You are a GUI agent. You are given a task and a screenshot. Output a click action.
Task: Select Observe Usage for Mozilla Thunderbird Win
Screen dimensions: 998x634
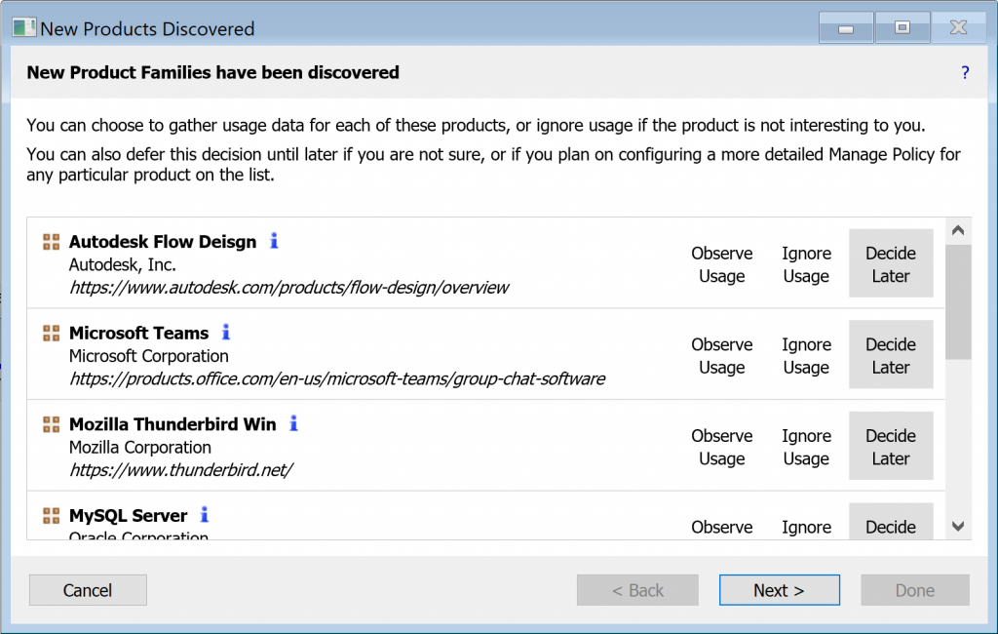pyautogui.click(x=722, y=447)
